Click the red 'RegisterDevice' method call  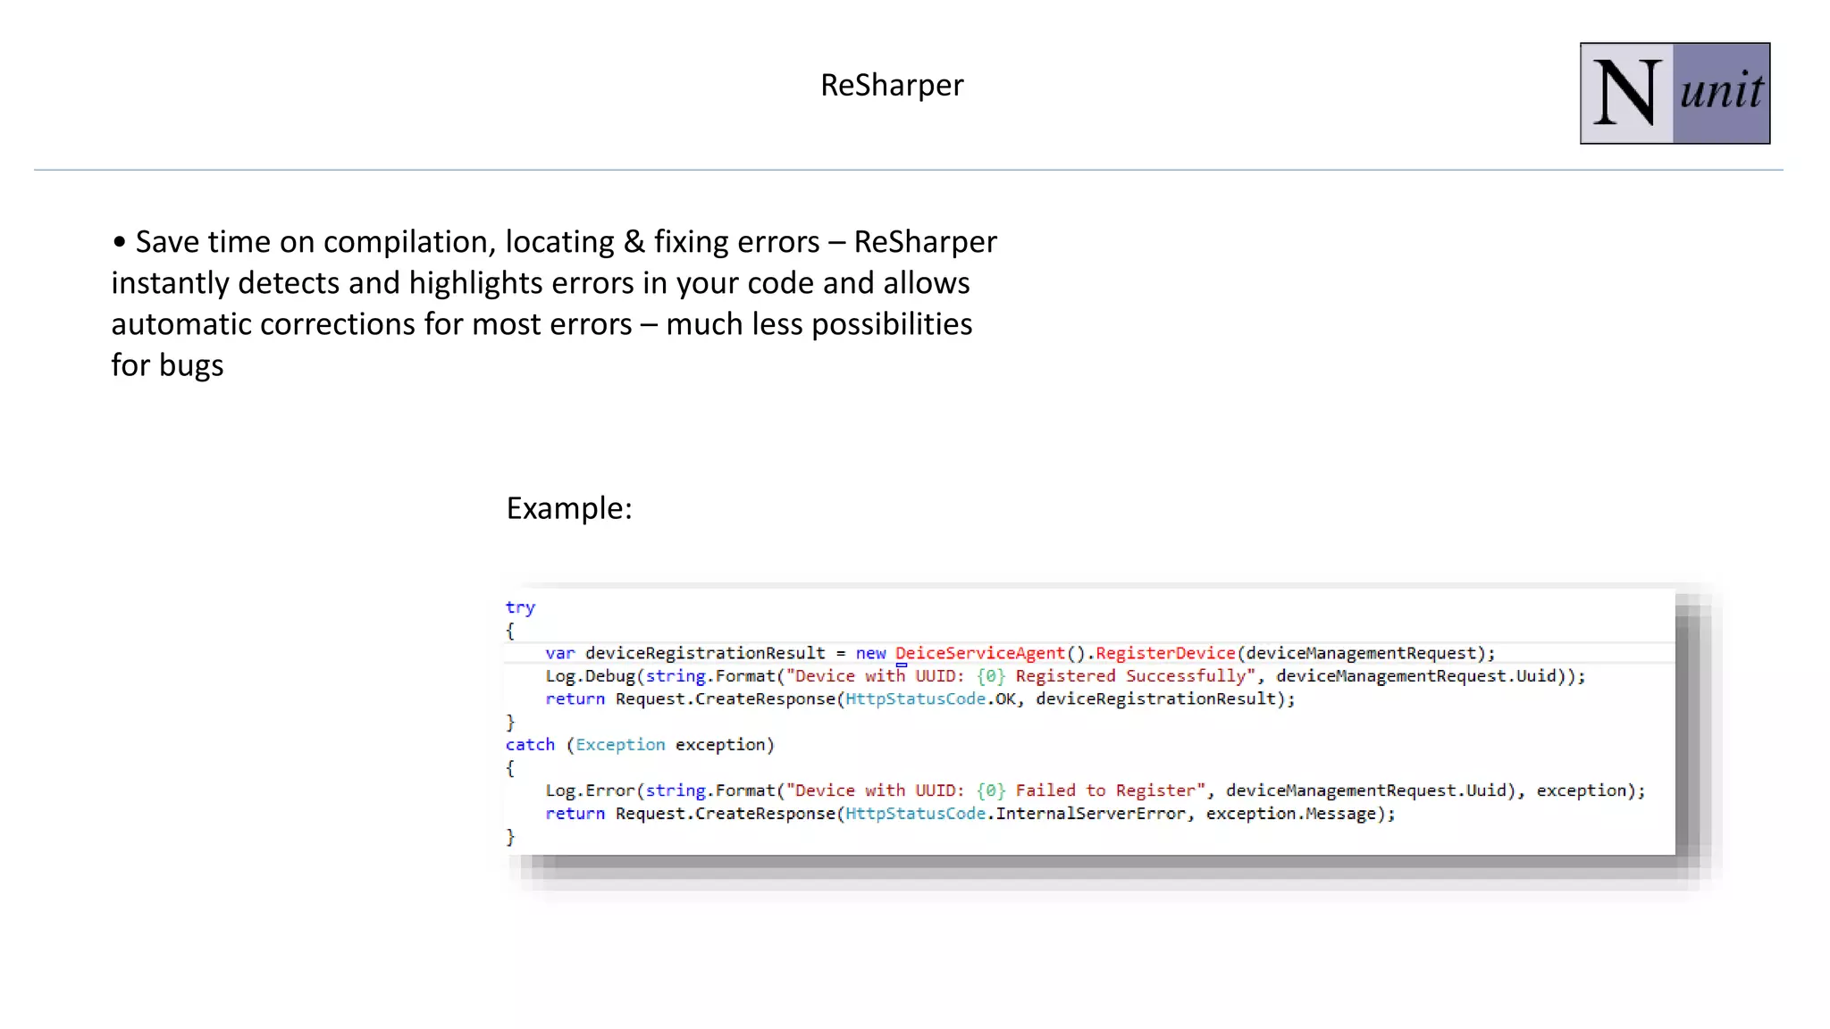coord(1165,653)
